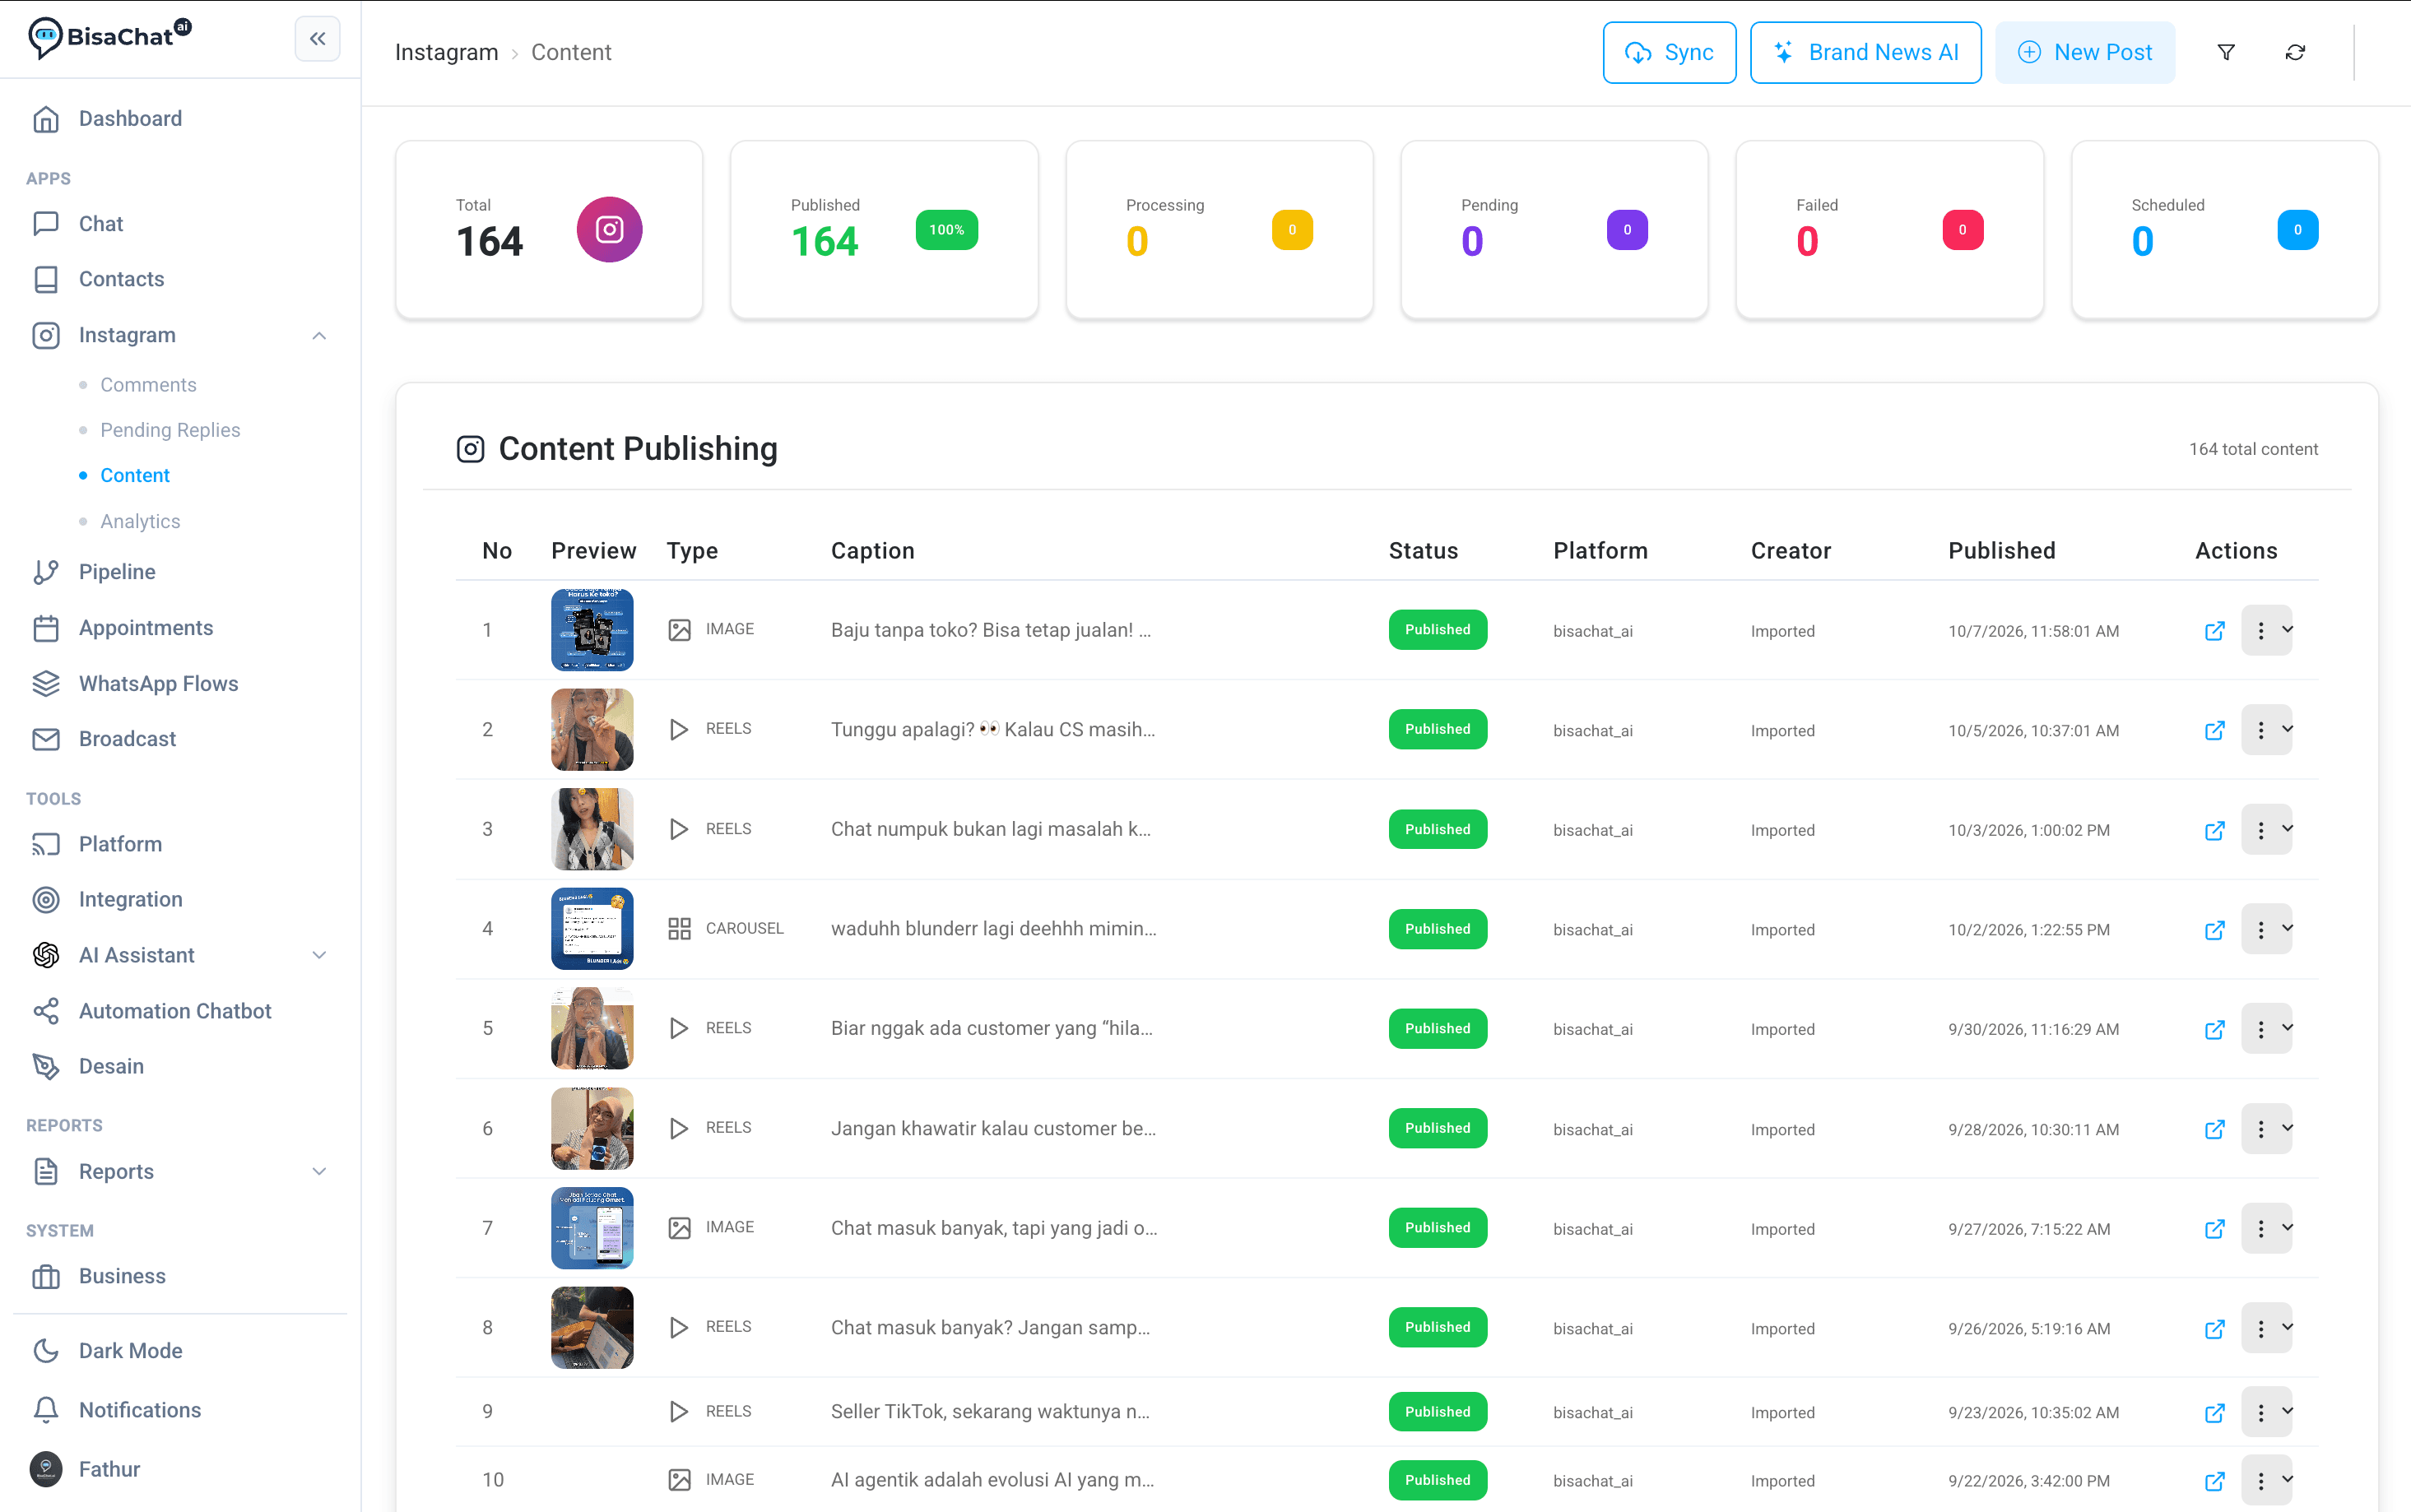Click the Notifications bell icon
Viewport: 2411px width, 1512px height.
click(x=46, y=1410)
